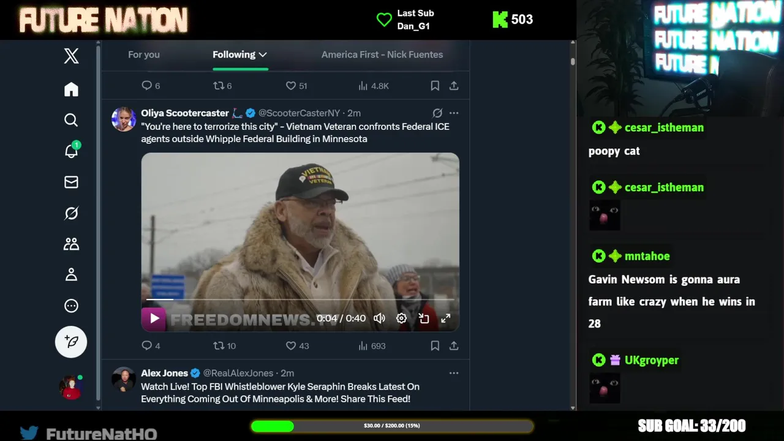
Task: Open America First - Nick Fuentes tab
Action: pyautogui.click(x=382, y=55)
